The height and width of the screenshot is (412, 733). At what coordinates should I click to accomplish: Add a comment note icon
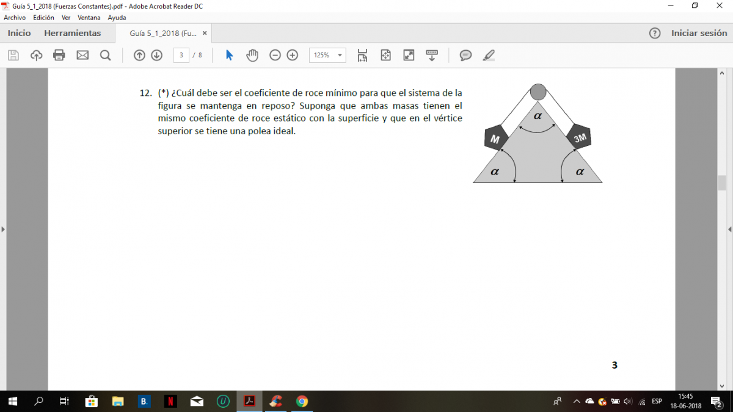point(465,56)
